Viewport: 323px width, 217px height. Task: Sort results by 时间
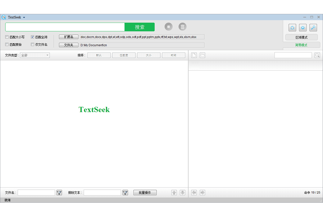pos(174,55)
